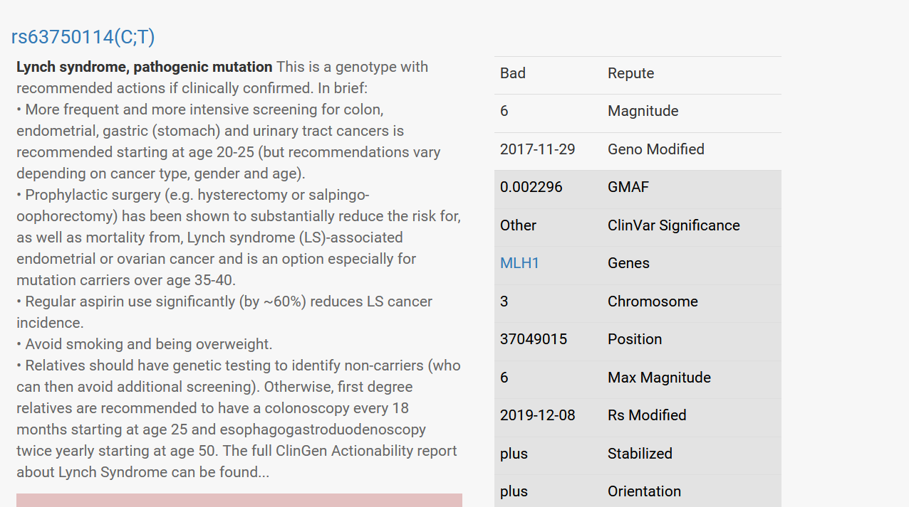Open the rs63750114(C;T) title link
The height and width of the screenshot is (507, 909).
pyautogui.click(x=83, y=37)
